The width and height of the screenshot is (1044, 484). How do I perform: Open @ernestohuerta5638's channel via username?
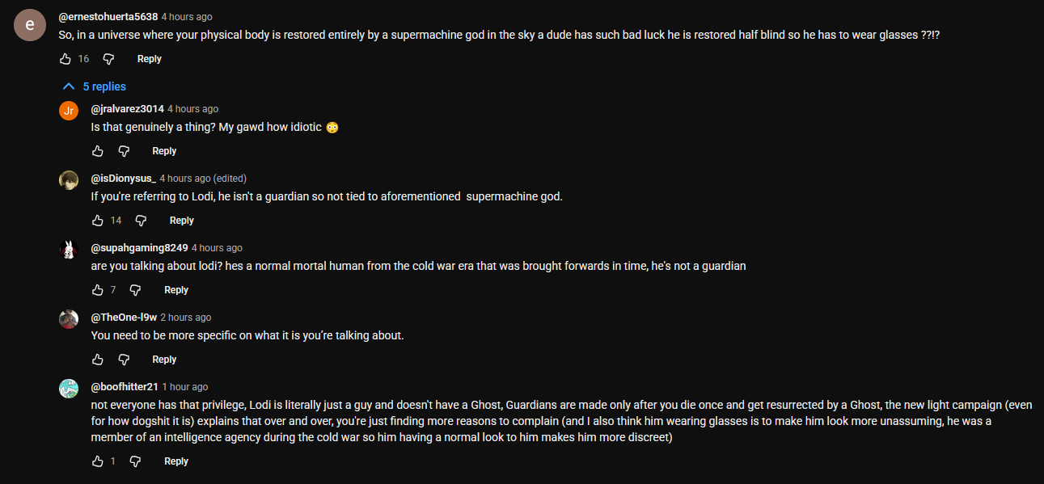108,16
